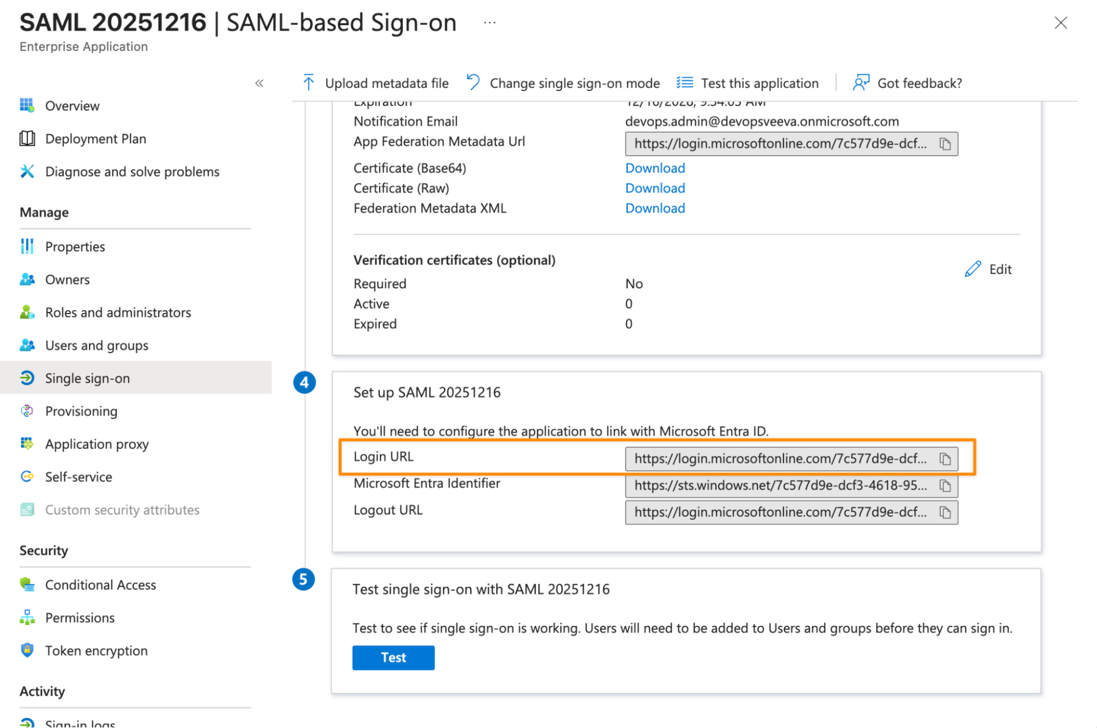
Task: Open the Overview page icon
Action: [27, 105]
